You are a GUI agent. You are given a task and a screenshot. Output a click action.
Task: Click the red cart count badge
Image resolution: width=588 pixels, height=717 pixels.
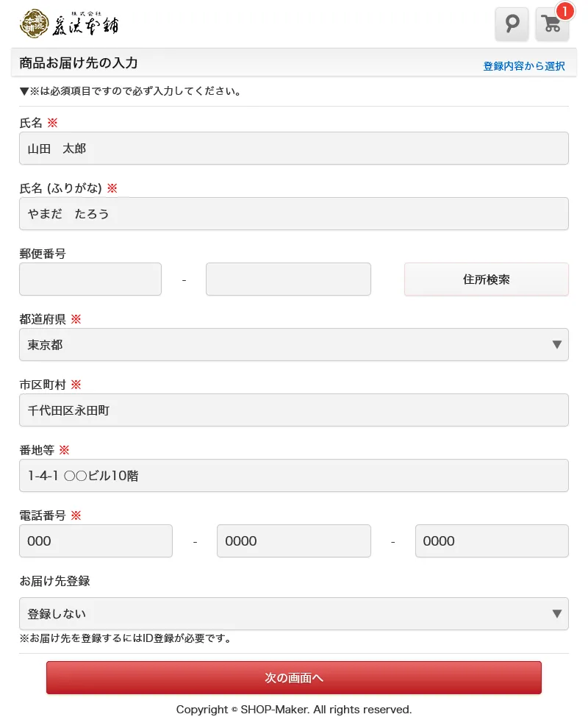point(564,11)
